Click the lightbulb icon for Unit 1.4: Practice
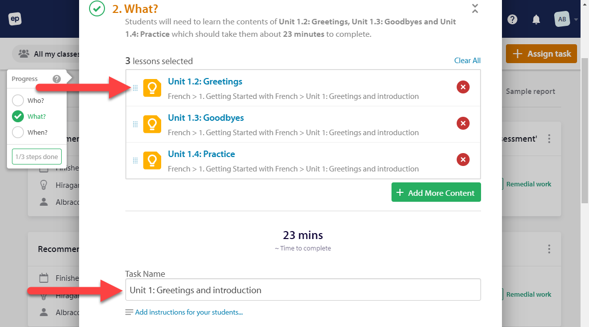589x327 pixels. pos(152,161)
